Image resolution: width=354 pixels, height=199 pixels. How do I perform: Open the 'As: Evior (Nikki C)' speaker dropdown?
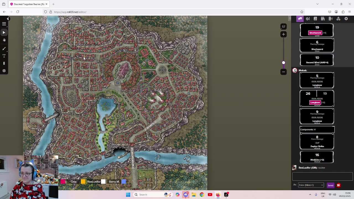coord(311,185)
